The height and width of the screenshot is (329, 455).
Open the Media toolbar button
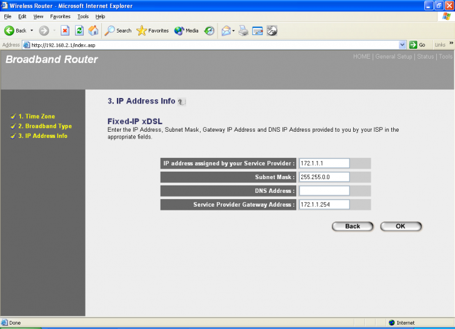pyautogui.click(x=186, y=31)
